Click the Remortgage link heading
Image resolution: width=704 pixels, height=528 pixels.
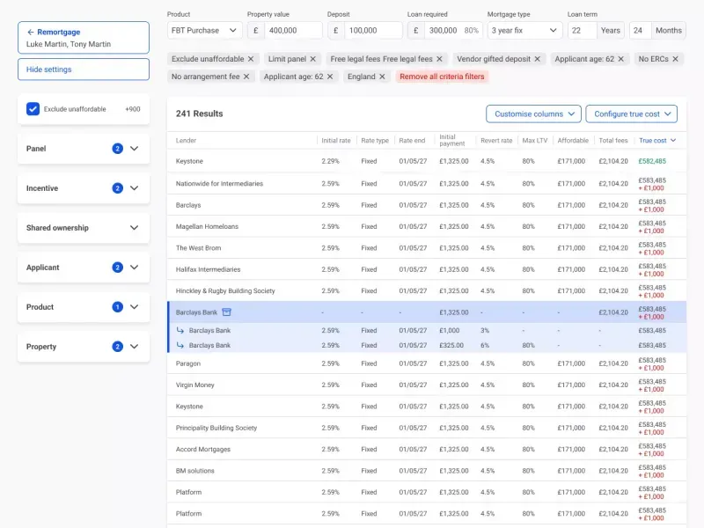click(x=58, y=32)
